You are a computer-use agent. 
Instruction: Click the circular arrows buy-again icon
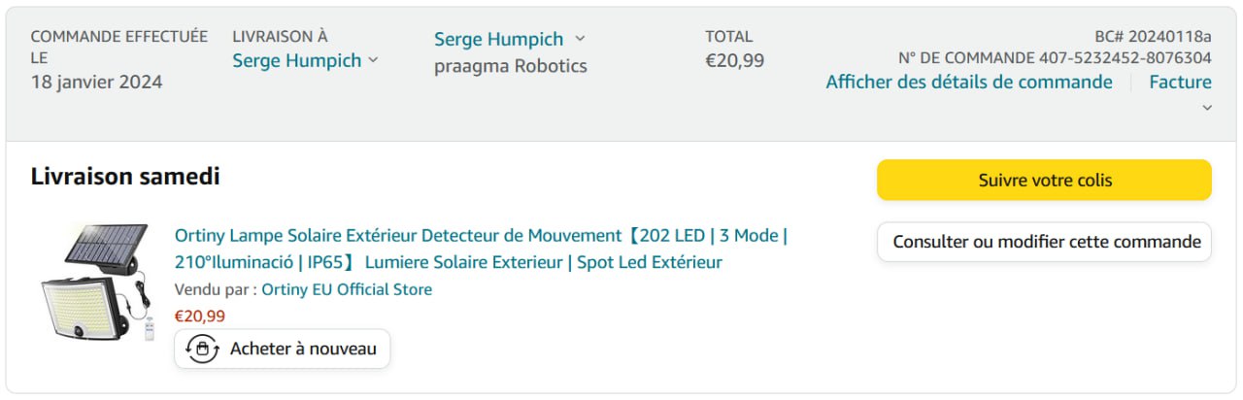202,349
